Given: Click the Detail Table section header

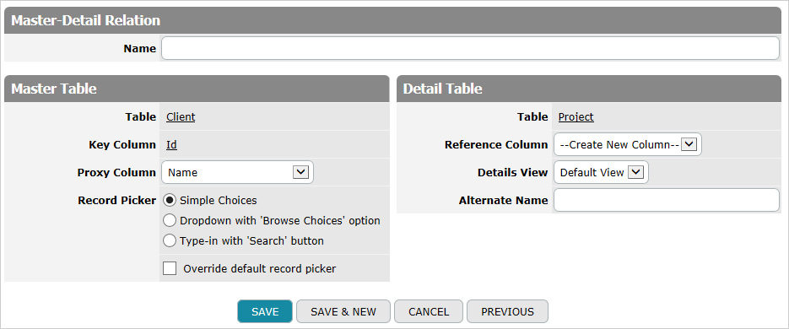Looking at the screenshot, I should click(x=589, y=89).
